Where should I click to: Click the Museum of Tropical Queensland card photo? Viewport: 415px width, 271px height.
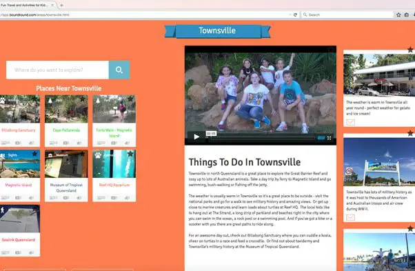66,163
